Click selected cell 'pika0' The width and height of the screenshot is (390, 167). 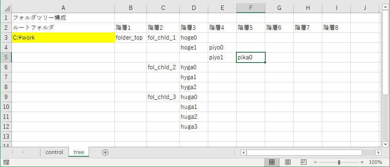tap(251, 57)
